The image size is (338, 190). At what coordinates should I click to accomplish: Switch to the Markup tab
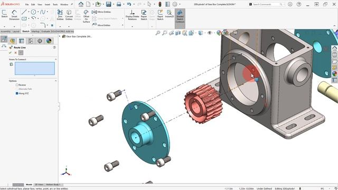pyautogui.click(x=35, y=32)
